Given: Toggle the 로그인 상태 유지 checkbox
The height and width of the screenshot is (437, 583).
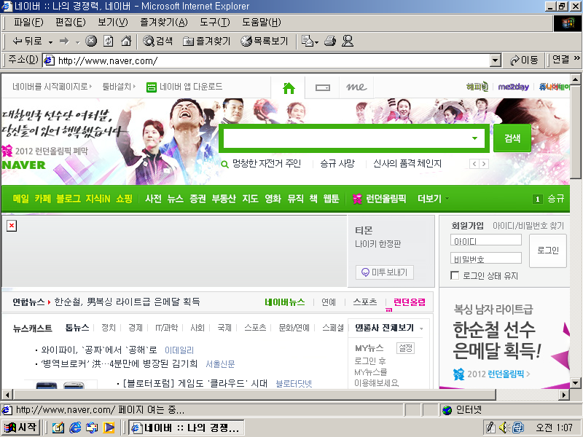Looking at the screenshot, I should point(455,275).
